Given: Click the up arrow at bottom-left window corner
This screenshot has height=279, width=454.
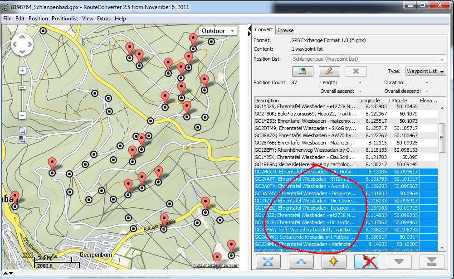Looking at the screenshot, I should [5, 273].
